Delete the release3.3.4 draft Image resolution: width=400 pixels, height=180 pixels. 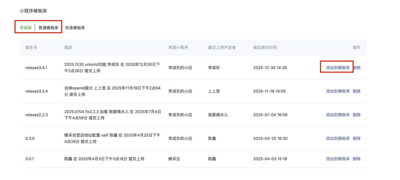pos(357,91)
